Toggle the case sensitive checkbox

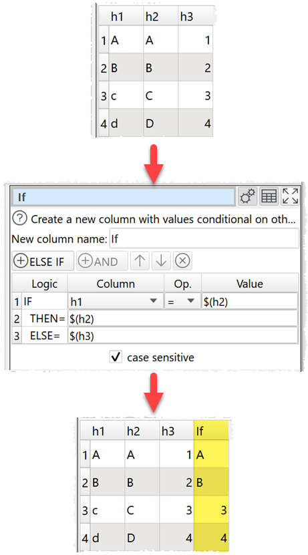(x=116, y=357)
